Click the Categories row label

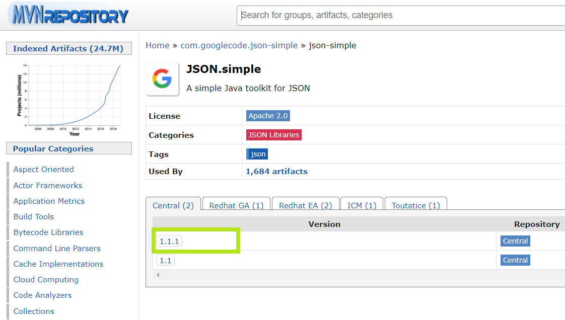point(171,135)
